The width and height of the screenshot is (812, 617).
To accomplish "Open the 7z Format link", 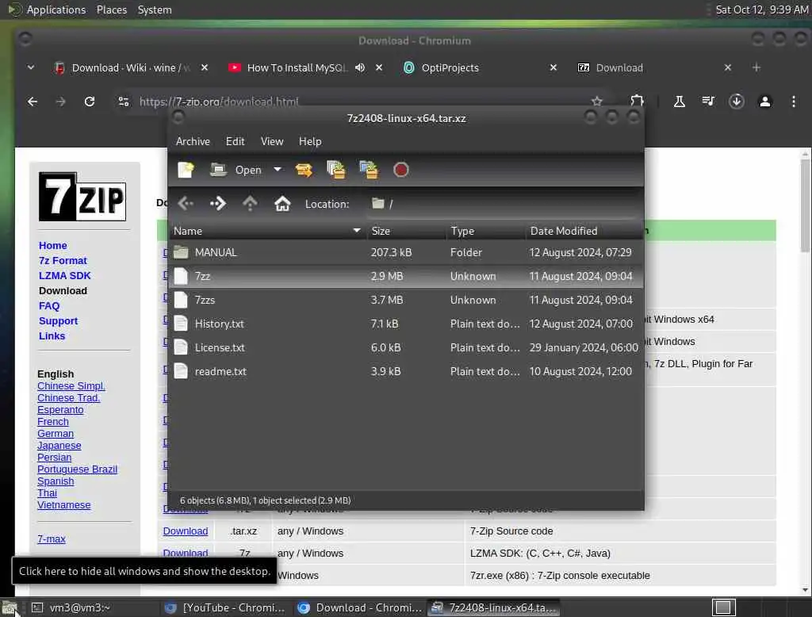I will 63,261.
